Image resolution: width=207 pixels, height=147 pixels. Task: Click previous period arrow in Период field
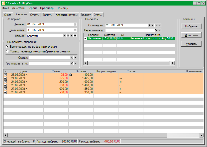(64, 36)
